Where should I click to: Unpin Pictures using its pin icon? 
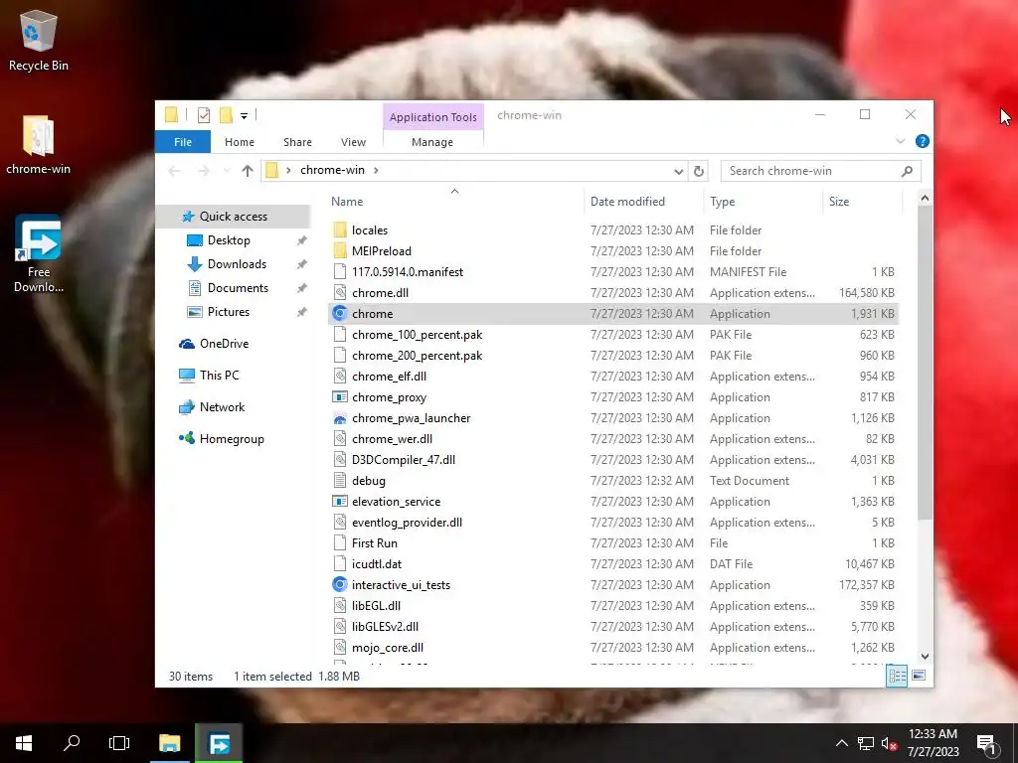pos(302,313)
